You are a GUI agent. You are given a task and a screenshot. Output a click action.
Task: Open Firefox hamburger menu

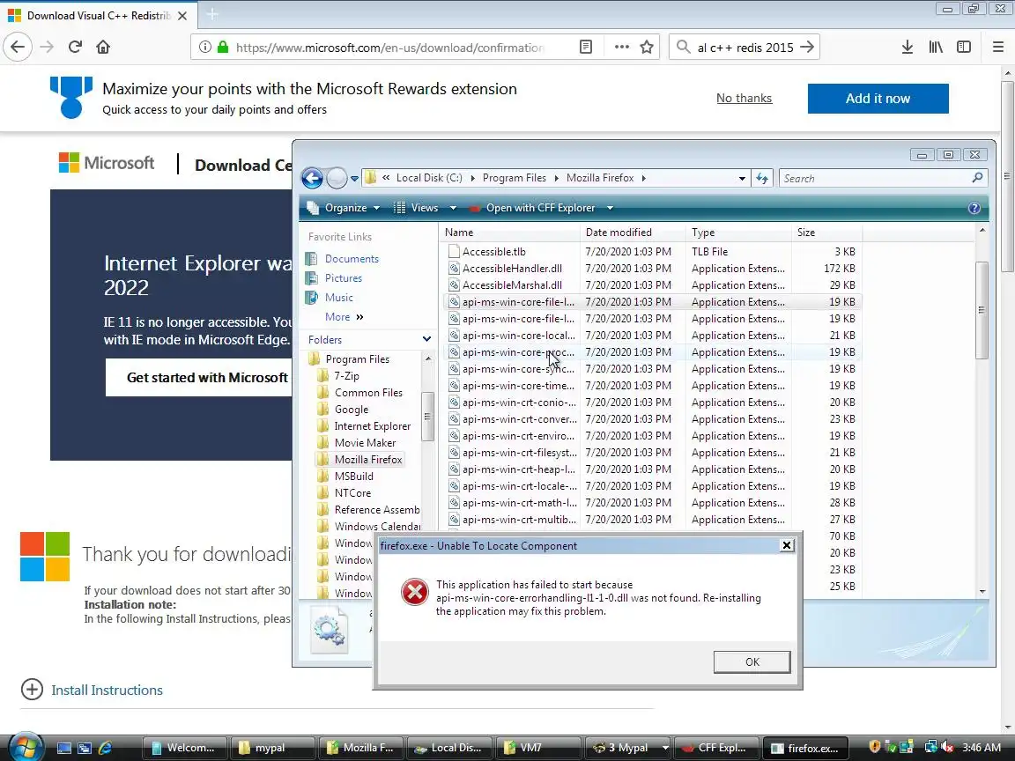coord(998,47)
